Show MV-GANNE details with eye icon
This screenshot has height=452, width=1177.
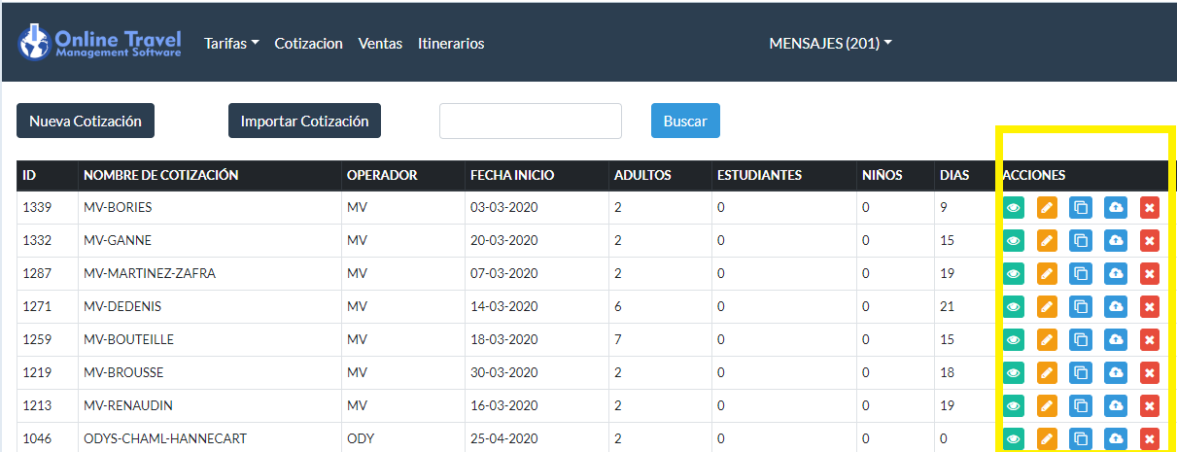click(x=1014, y=240)
